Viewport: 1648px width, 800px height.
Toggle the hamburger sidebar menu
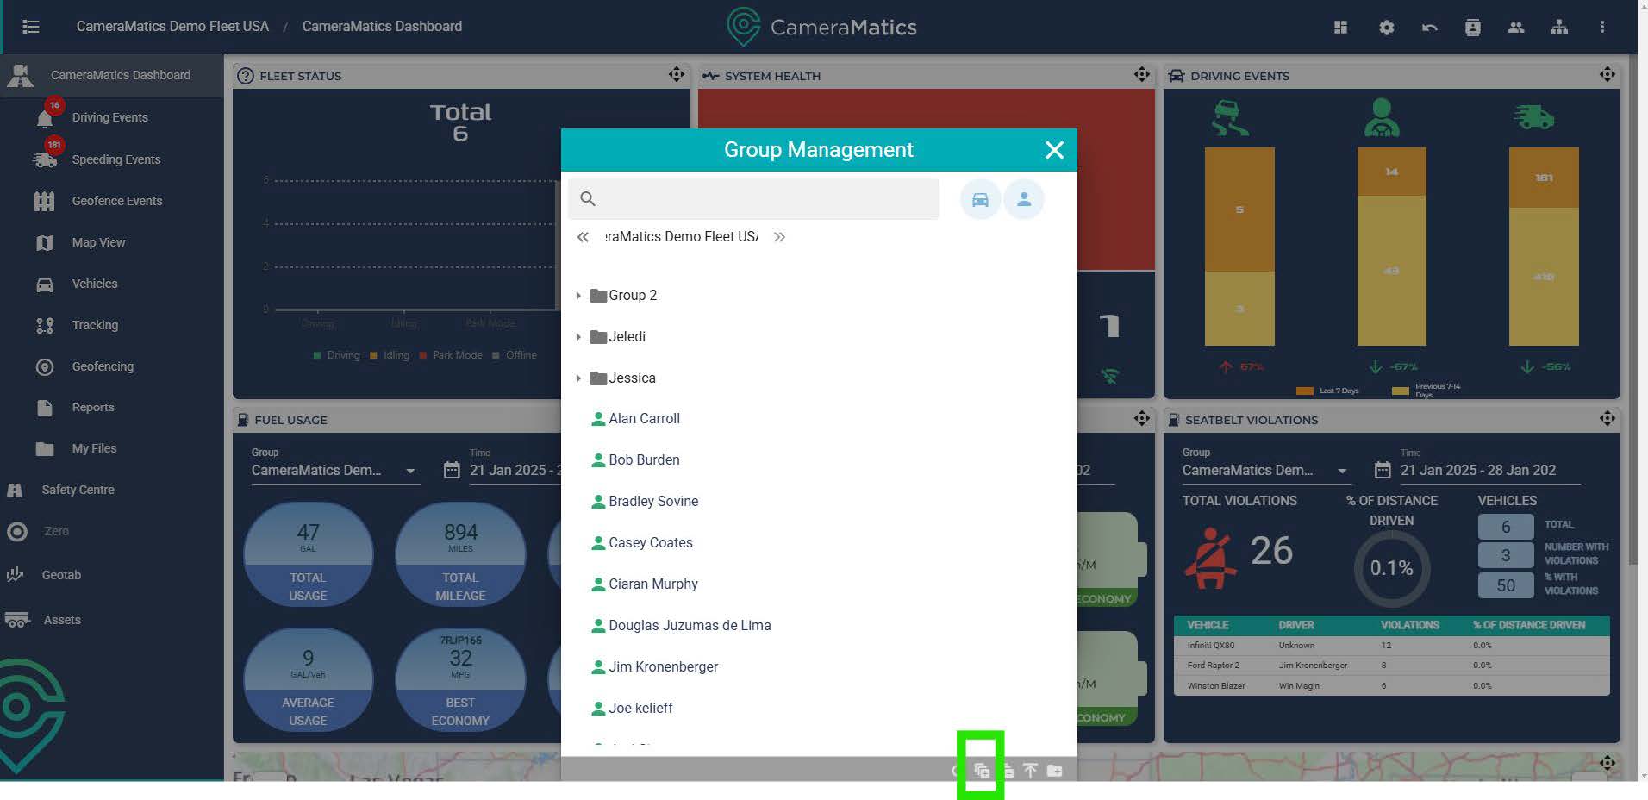pyautogui.click(x=31, y=27)
